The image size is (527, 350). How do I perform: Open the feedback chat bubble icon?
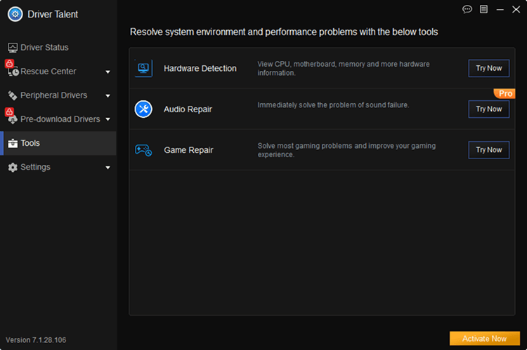coord(467,9)
